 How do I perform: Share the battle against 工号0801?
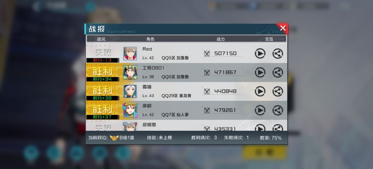click(278, 72)
